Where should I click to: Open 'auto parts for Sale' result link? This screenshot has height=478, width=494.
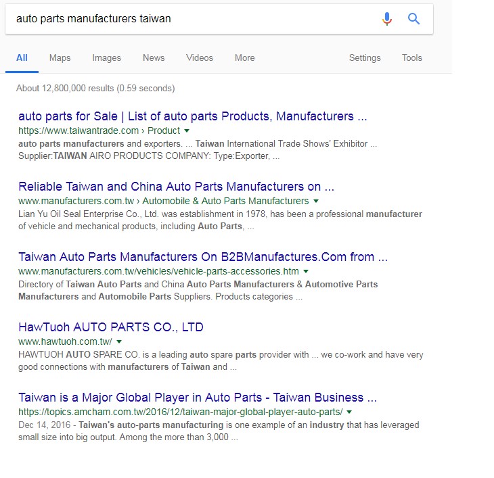click(193, 116)
